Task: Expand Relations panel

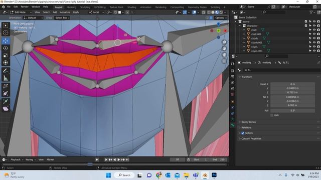Action: coord(246,127)
